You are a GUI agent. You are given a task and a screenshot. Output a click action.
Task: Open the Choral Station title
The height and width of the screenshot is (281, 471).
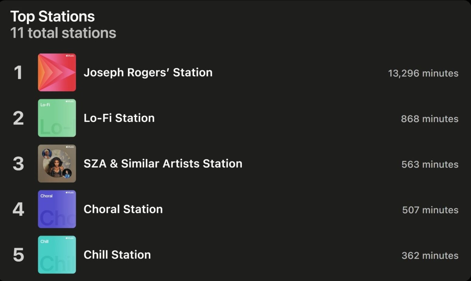coord(123,209)
